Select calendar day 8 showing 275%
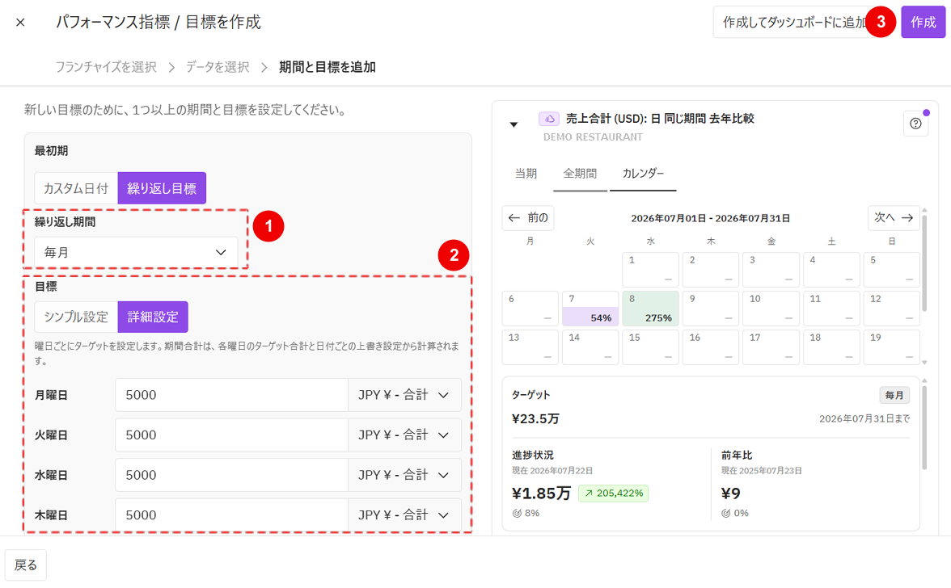The height and width of the screenshot is (588, 951). [x=650, y=309]
